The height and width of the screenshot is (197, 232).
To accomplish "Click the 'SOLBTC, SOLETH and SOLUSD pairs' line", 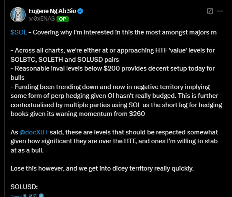I will 64,60.
